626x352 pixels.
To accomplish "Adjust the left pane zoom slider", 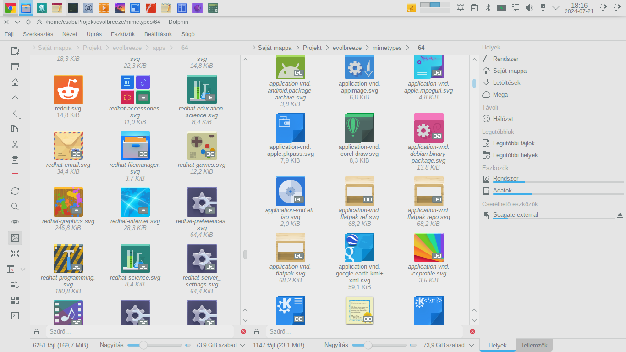I will tap(155, 345).
